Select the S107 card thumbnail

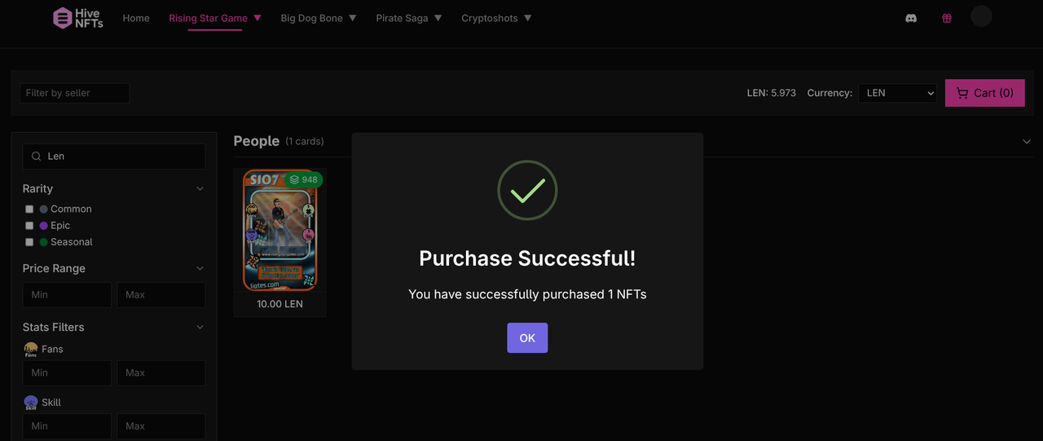coord(279,231)
